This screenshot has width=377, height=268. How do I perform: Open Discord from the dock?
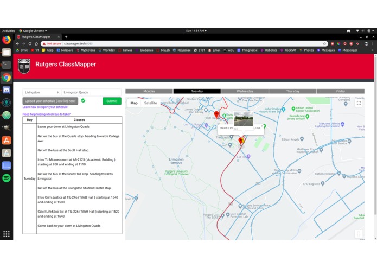pos(7,90)
